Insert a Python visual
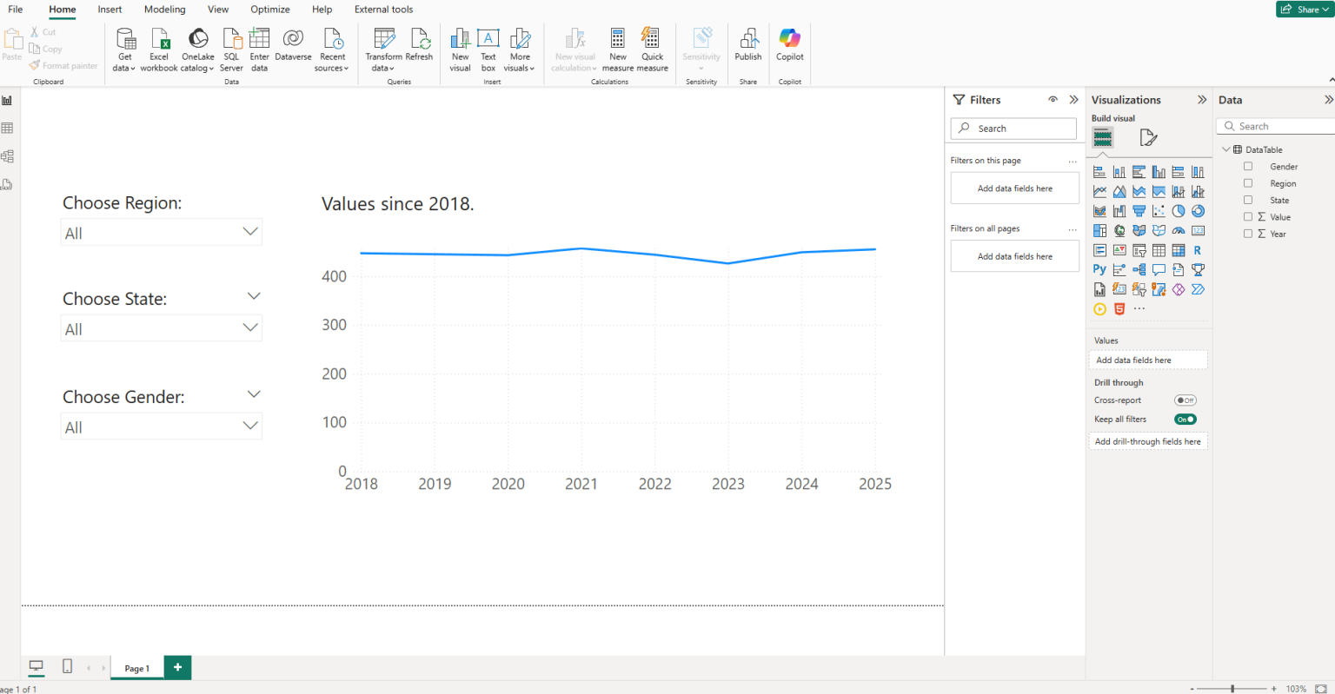 1099,269
